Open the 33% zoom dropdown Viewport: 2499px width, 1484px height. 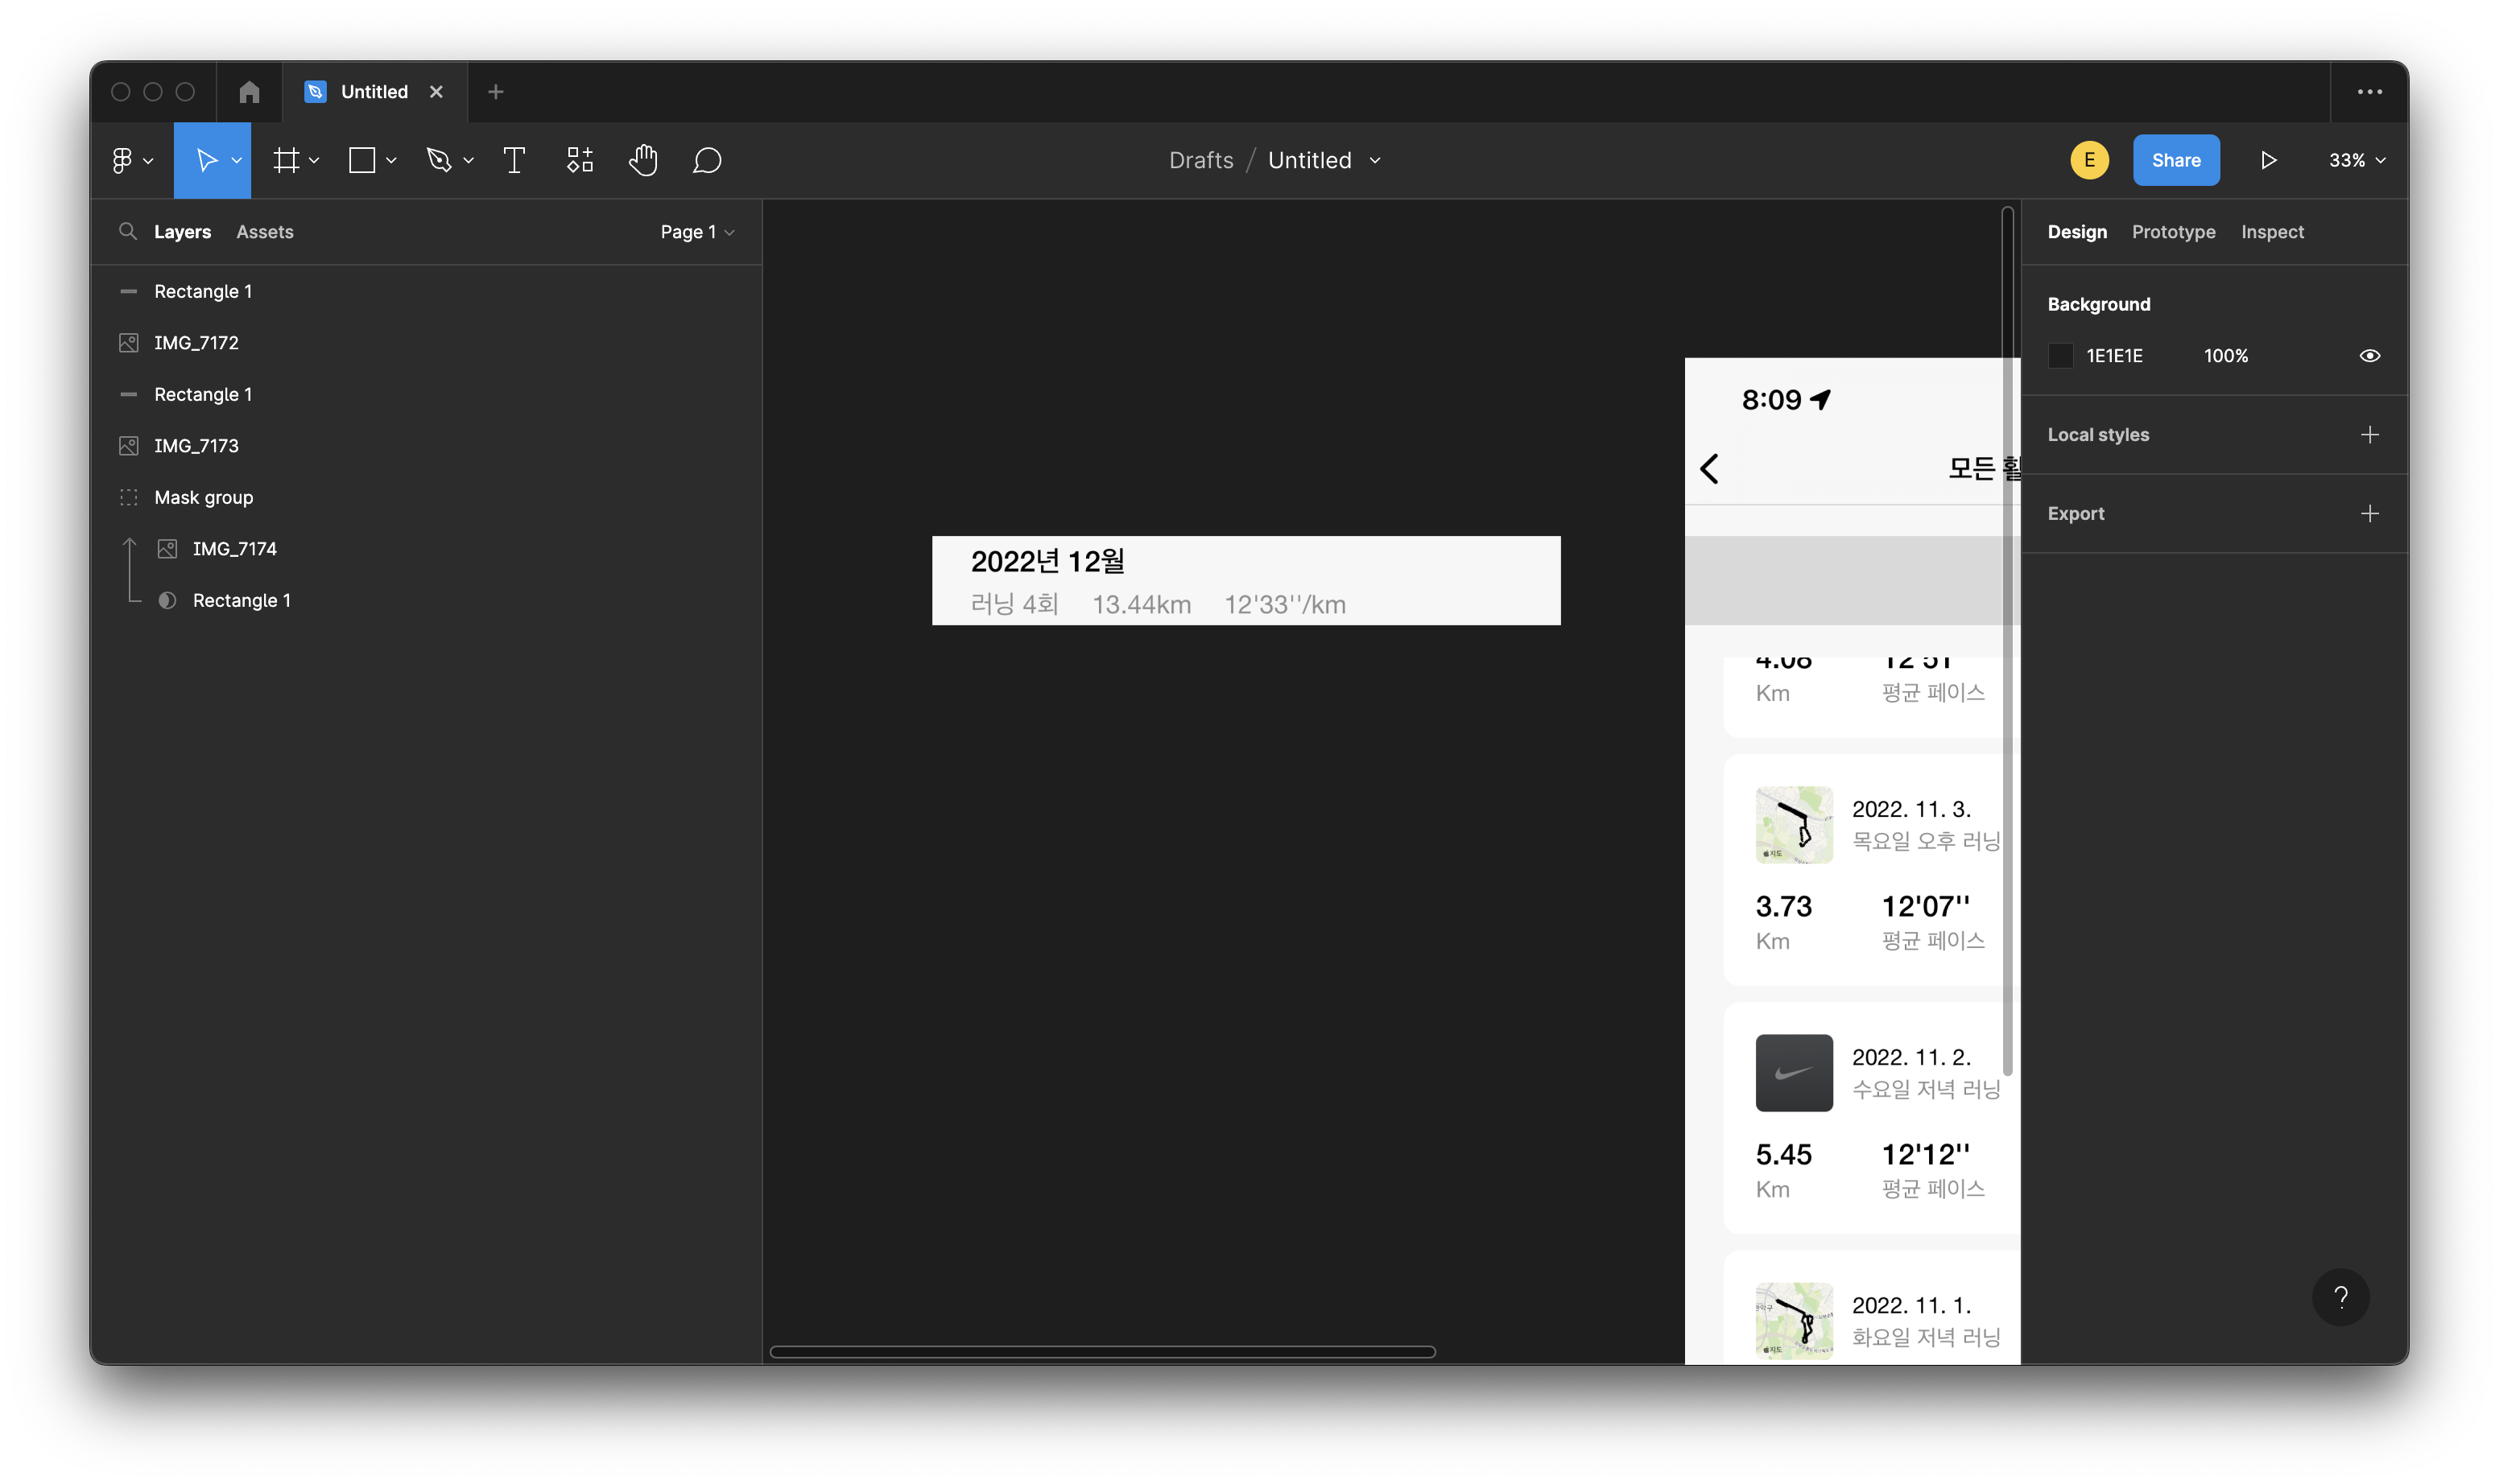(2356, 160)
